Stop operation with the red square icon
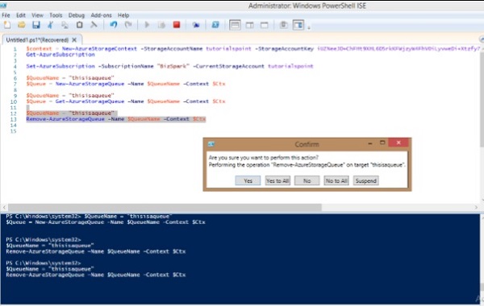Viewport: 484px width, 306px height. pyautogui.click(x=177, y=25)
